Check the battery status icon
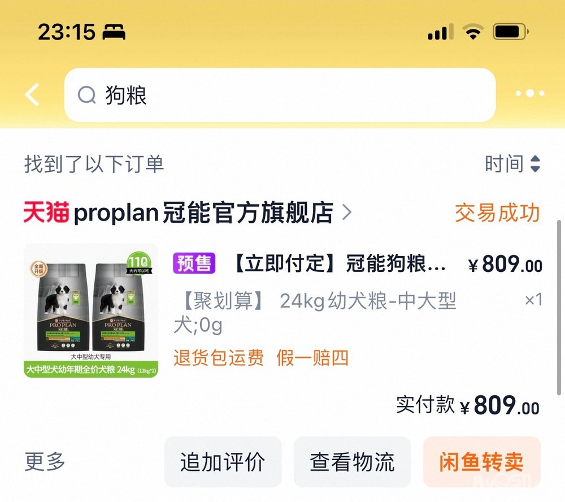Viewport: 565px width, 502px height. [x=510, y=32]
